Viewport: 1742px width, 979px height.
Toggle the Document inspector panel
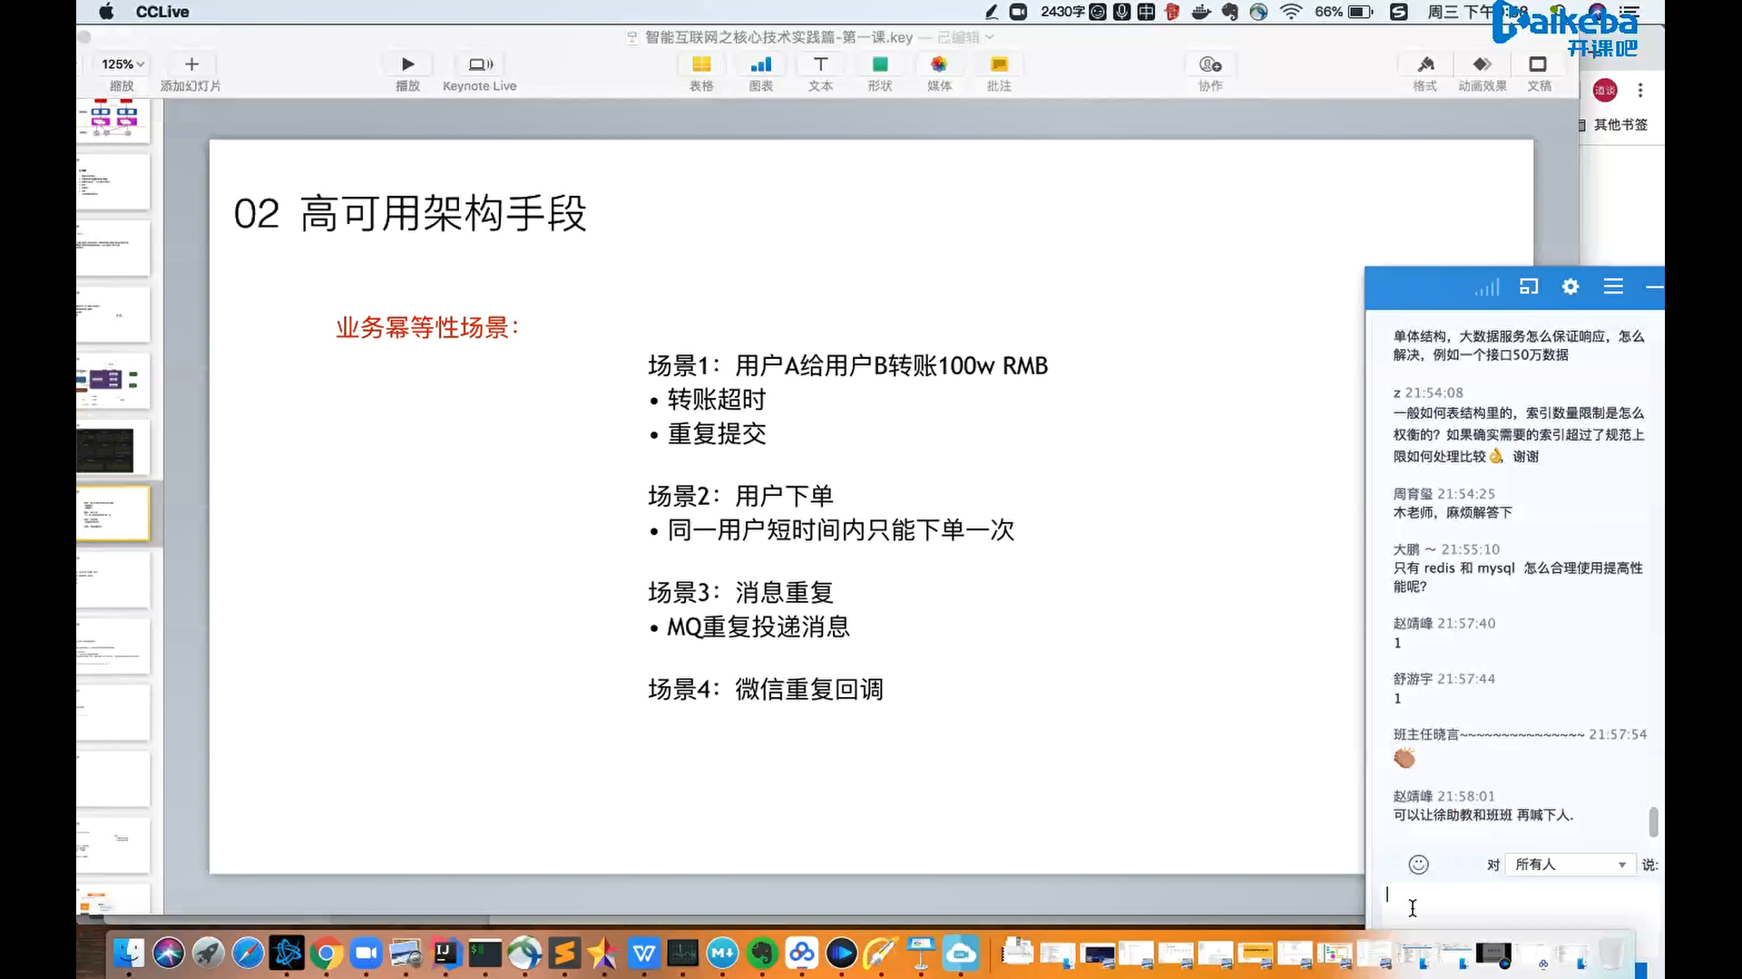[x=1538, y=65]
